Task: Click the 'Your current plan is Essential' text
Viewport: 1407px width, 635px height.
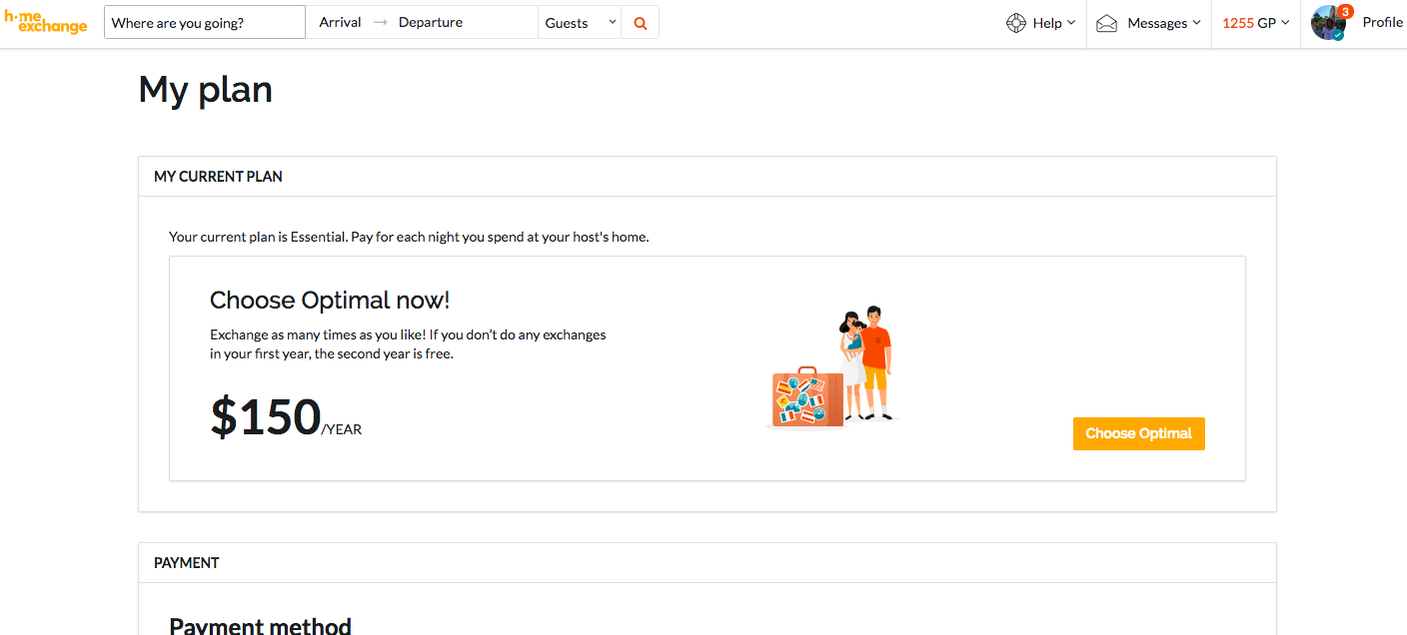Action: [409, 237]
